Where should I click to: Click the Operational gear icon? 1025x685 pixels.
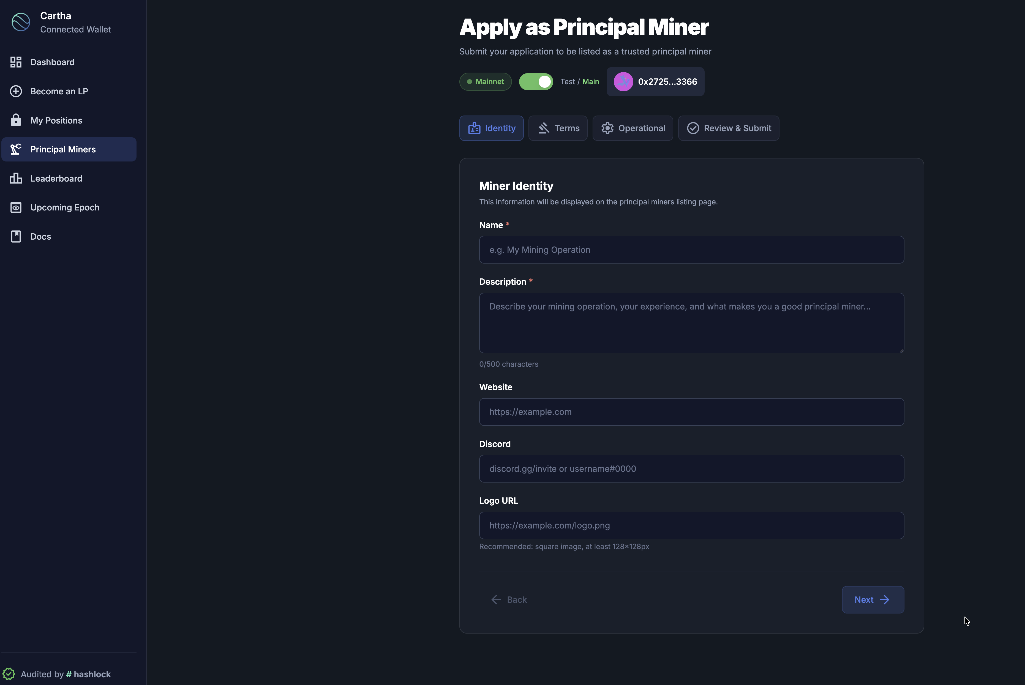[x=607, y=128]
